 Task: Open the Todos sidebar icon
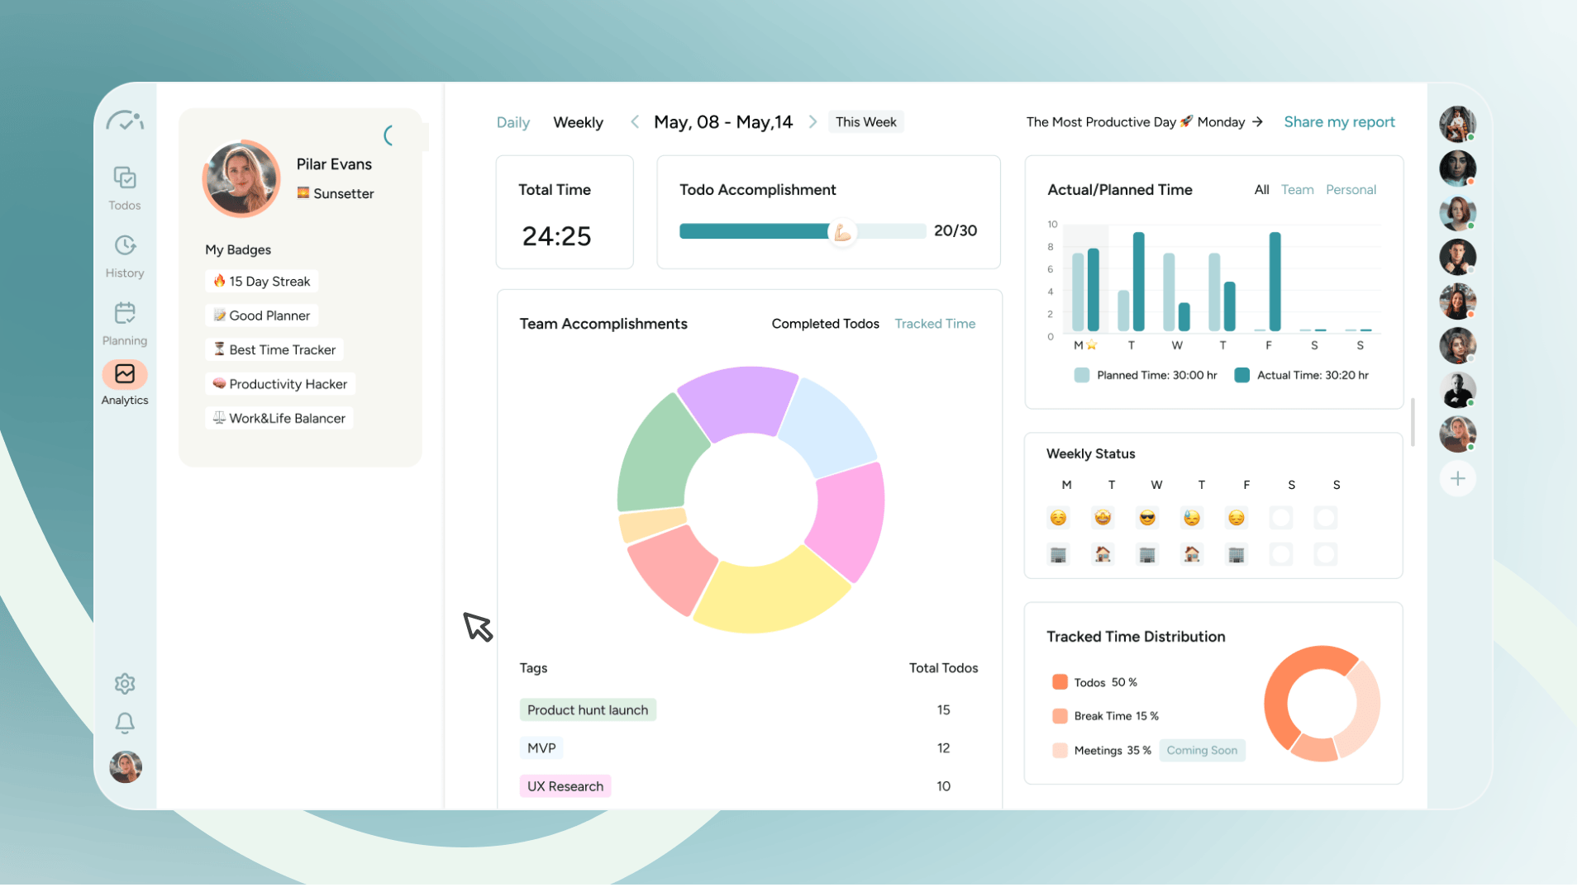pos(125,178)
